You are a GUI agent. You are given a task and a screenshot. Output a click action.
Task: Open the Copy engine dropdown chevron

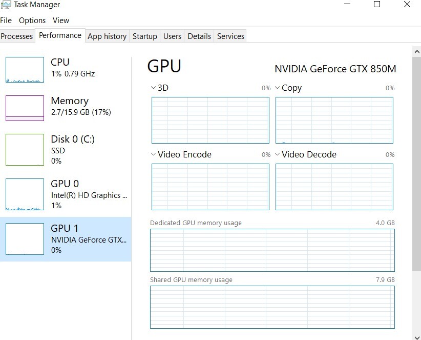[278, 88]
